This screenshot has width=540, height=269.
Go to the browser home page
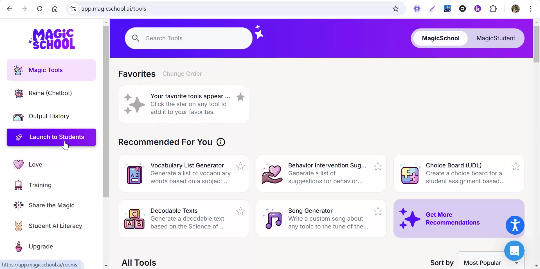[55, 9]
